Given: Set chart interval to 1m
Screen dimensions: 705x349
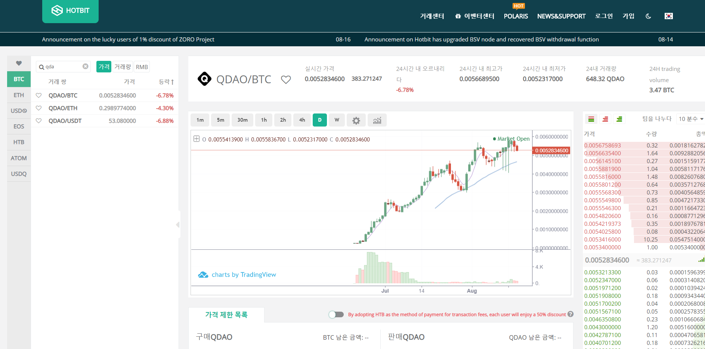Looking at the screenshot, I should click(x=200, y=120).
